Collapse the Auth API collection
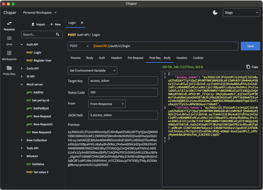263x190 pixels. [22, 45]
